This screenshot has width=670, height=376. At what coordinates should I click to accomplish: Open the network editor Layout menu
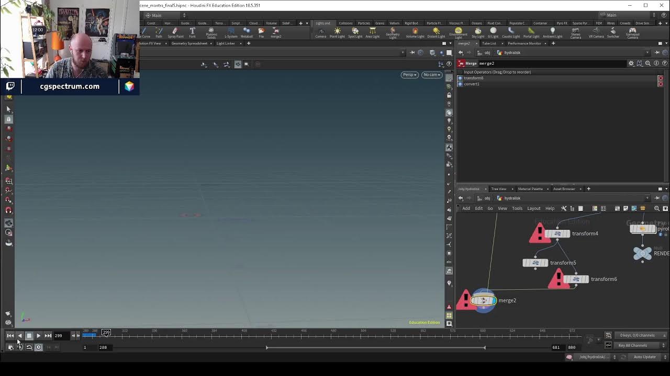tap(534, 208)
